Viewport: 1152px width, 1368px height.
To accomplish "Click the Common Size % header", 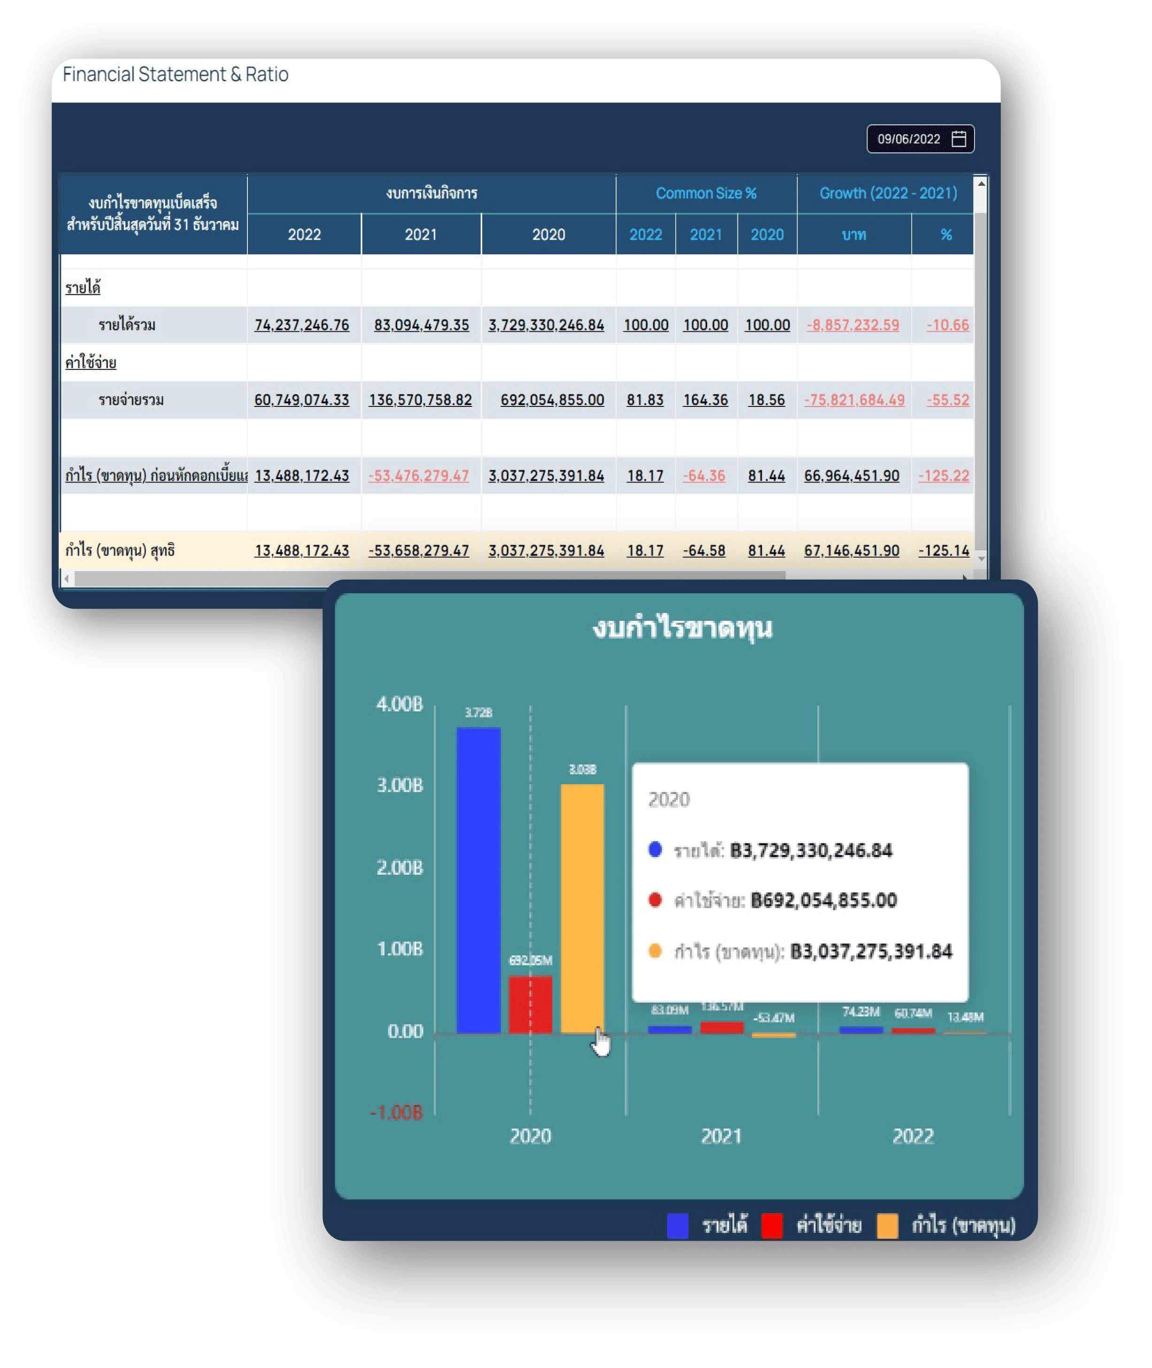I will pyautogui.click(x=706, y=193).
